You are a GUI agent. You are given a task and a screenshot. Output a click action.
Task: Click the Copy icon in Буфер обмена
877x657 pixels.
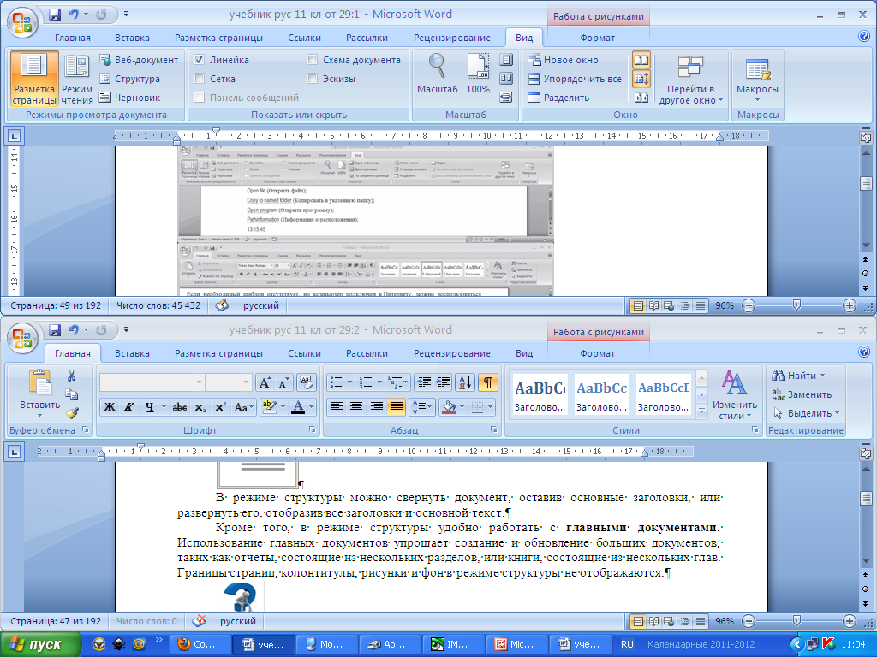pyautogui.click(x=72, y=394)
